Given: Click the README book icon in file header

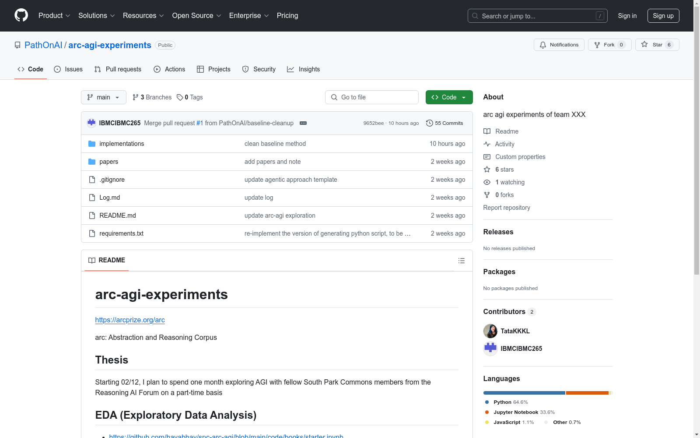Looking at the screenshot, I should pyautogui.click(x=92, y=260).
